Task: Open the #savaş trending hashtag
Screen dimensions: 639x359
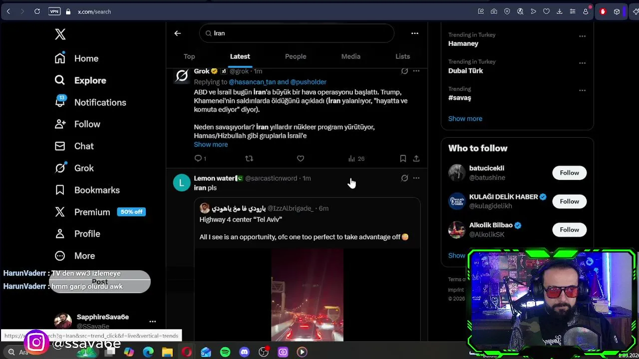Action: coord(460,98)
